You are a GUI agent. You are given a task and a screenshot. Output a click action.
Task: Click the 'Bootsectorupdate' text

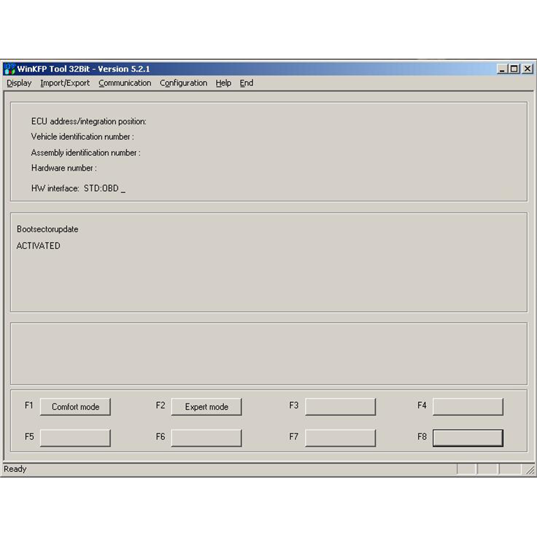48,229
